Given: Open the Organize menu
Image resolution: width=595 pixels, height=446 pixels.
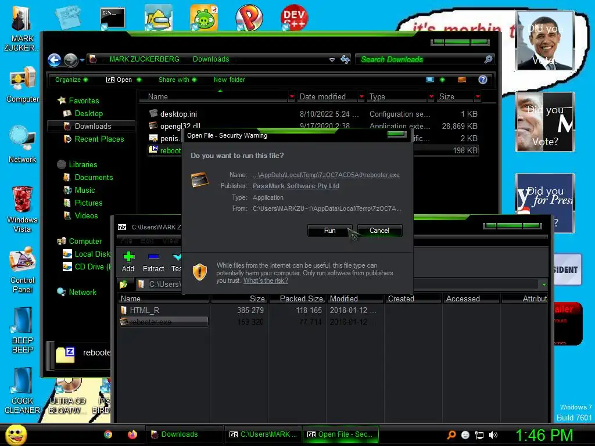Looking at the screenshot, I should tap(71, 80).
